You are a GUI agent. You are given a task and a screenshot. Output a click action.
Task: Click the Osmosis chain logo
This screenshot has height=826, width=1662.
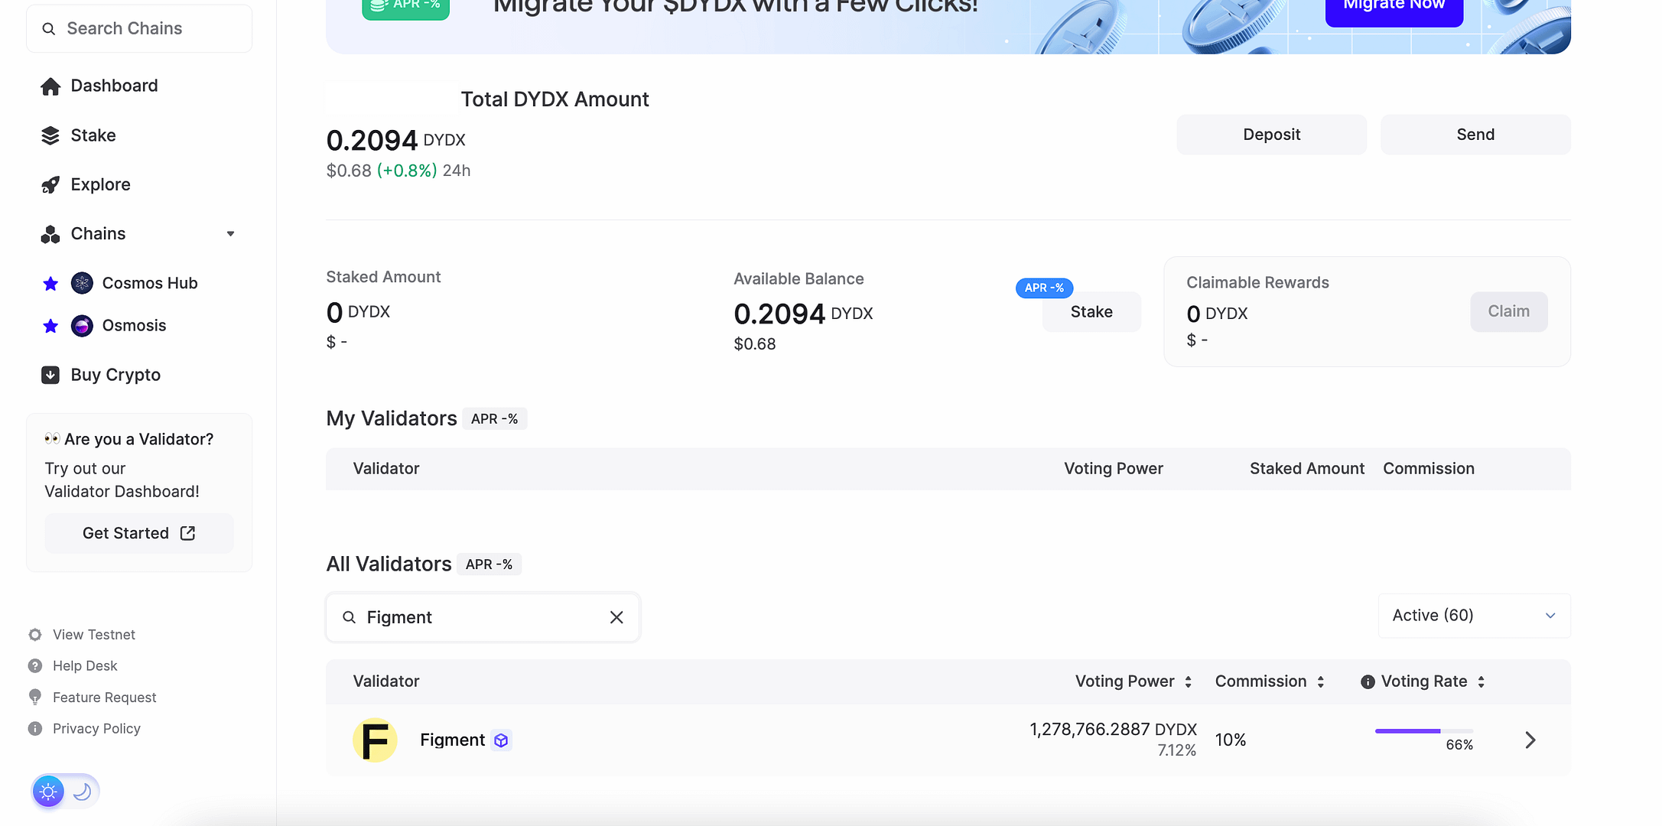(x=81, y=325)
